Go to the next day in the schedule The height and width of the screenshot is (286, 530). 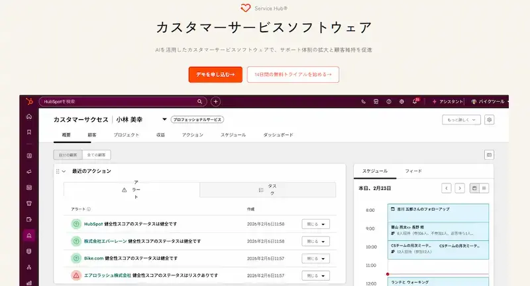click(x=460, y=189)
